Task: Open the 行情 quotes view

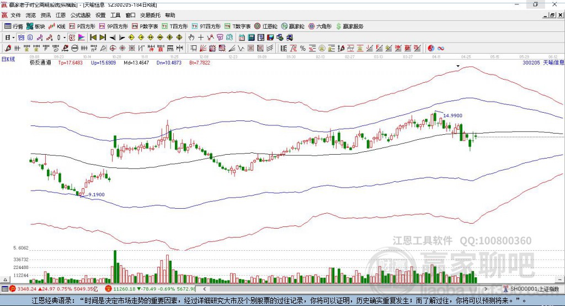Action: pyautogui.click(x=13, y=27)
